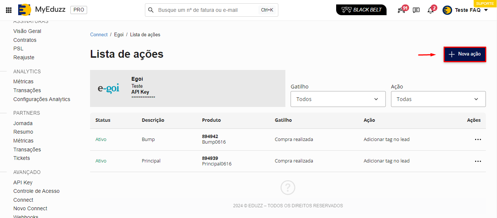This screenshot has width=497, height=218.
Task: Open Novo Connect in the sidebar
Action: 30,208
